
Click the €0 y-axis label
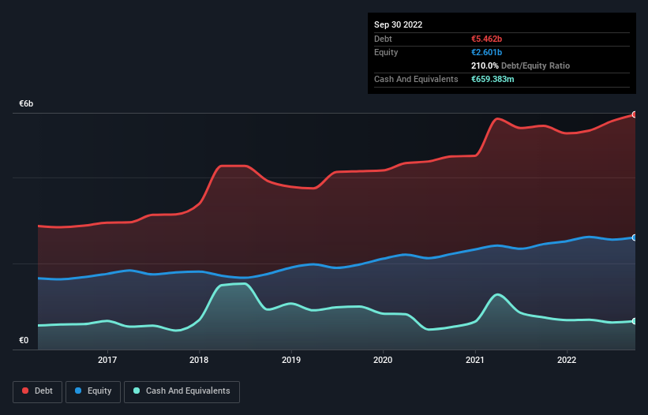[24, 340]
